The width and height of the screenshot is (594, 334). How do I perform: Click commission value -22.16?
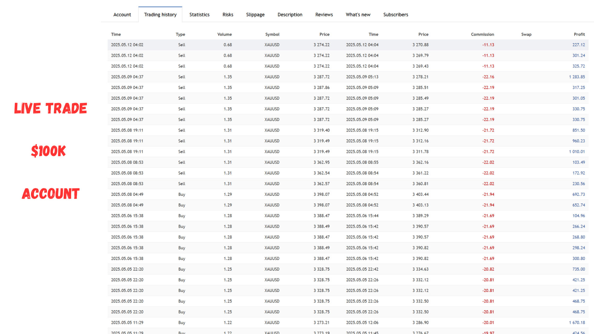488,77
